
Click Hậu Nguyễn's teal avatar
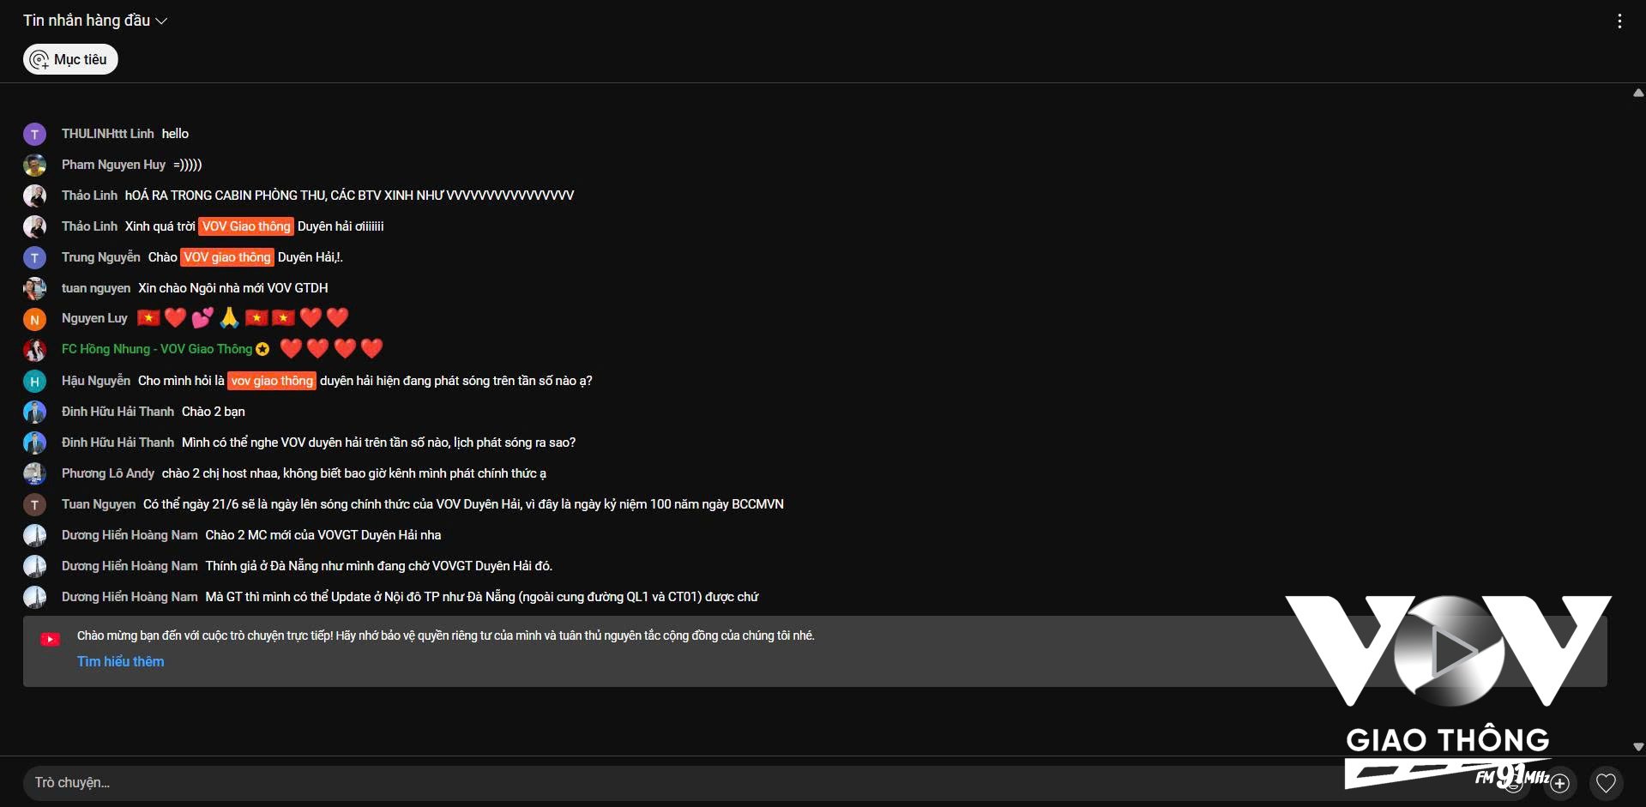tap(34, 381)
